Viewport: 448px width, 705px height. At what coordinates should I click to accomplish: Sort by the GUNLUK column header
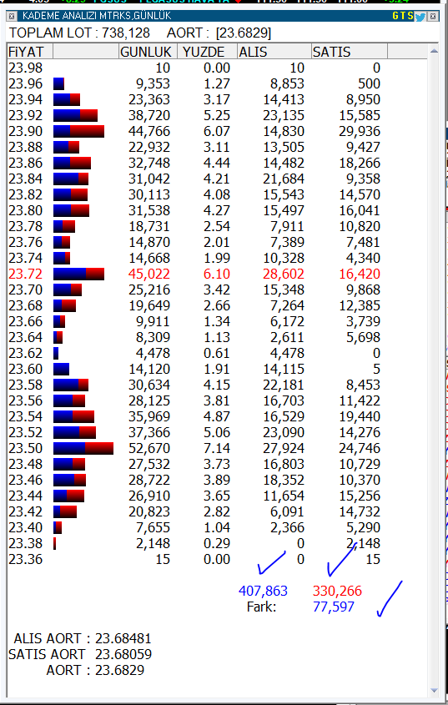[x=148, y=52]
